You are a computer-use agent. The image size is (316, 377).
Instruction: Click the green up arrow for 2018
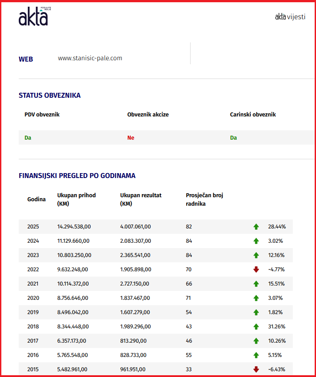(256, 327)
